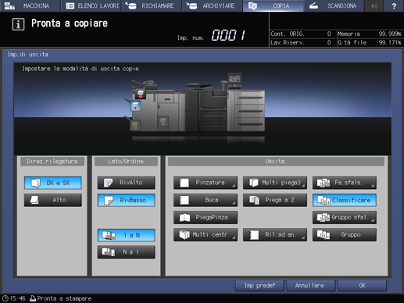Screen dimensions: 404x303
Task: Click the lower left grey tray icon
Action: (135, 125)
